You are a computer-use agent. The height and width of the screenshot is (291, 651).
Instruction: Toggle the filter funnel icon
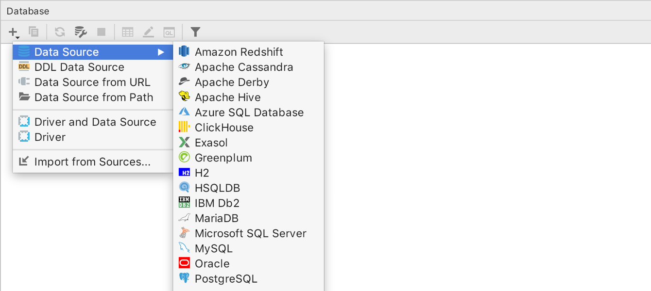pos(195,32)
